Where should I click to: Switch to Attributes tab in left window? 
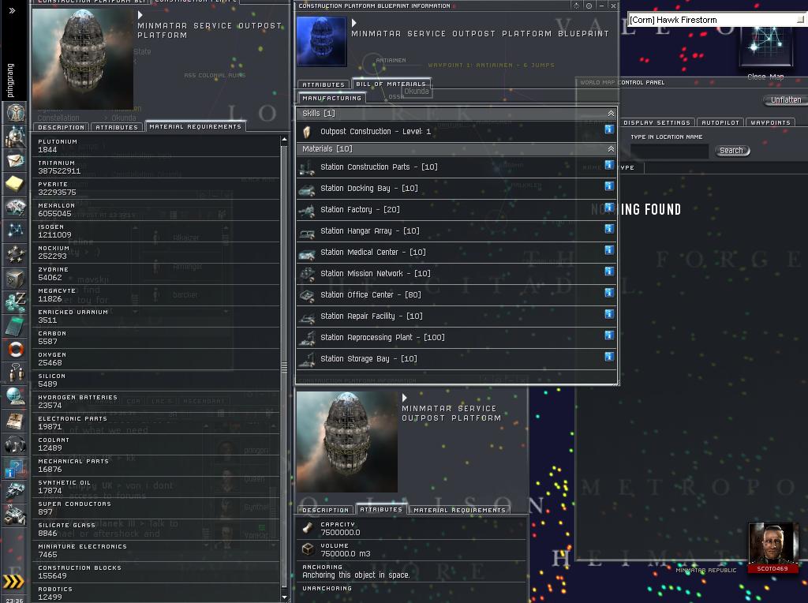point(117,127)
